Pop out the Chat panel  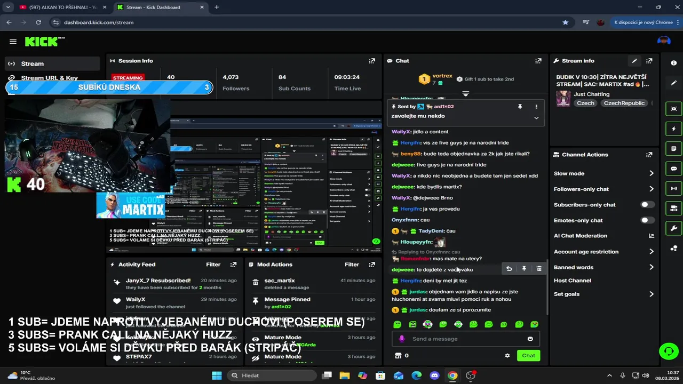tap(538, 61)
